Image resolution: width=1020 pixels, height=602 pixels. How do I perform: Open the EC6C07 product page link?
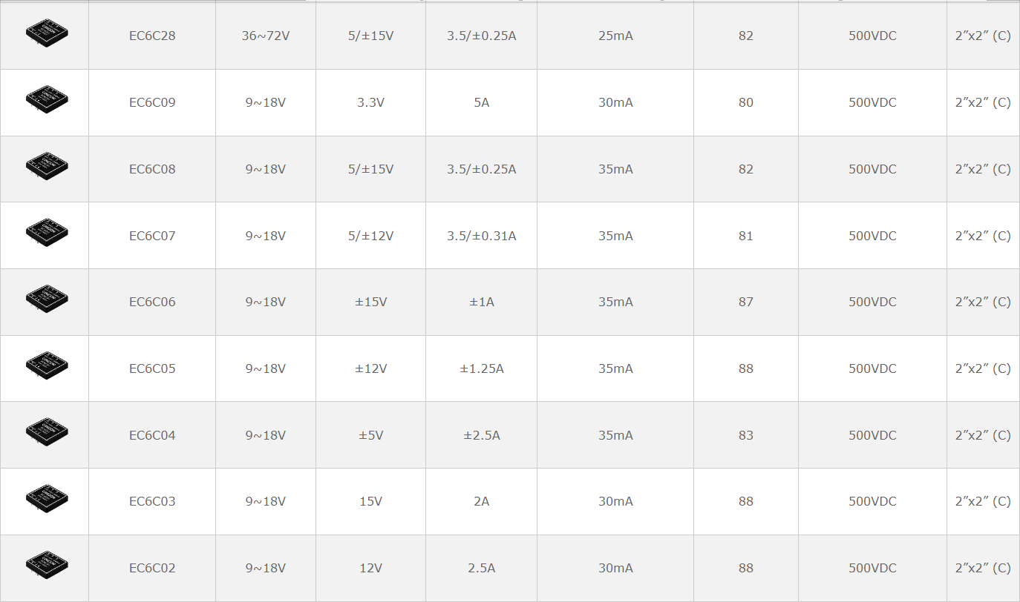(x=152, y=236)
